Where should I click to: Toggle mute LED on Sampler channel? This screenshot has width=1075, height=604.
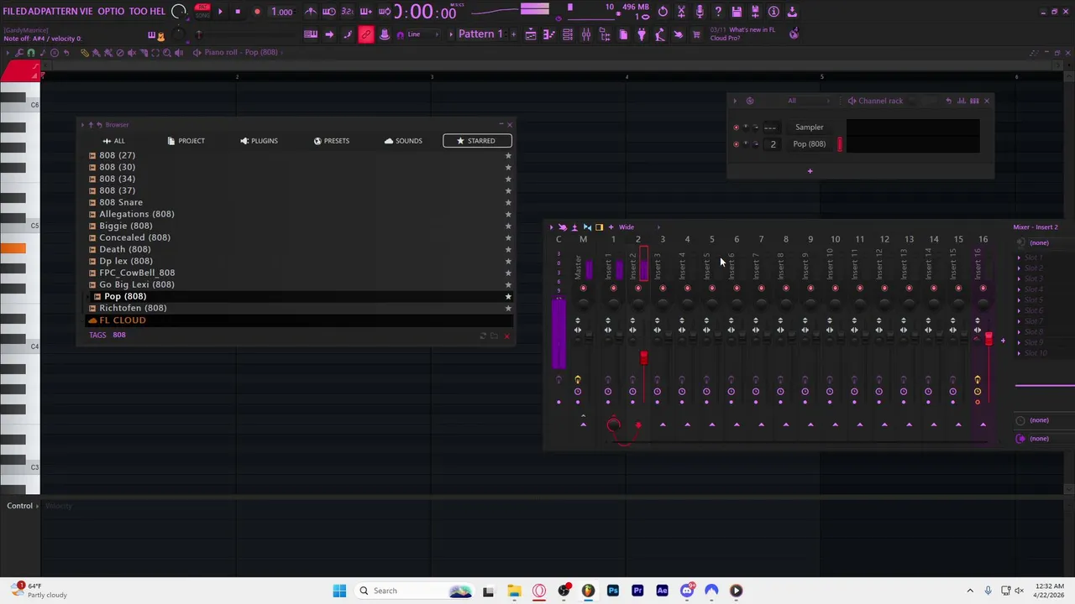737,128
